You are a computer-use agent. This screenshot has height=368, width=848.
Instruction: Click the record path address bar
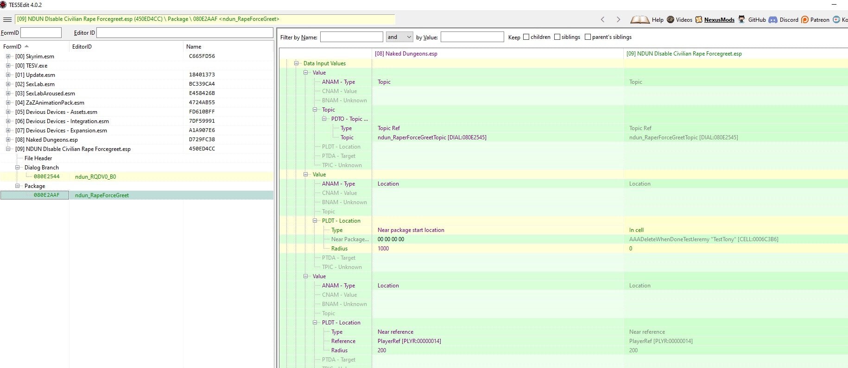(205, 19)
